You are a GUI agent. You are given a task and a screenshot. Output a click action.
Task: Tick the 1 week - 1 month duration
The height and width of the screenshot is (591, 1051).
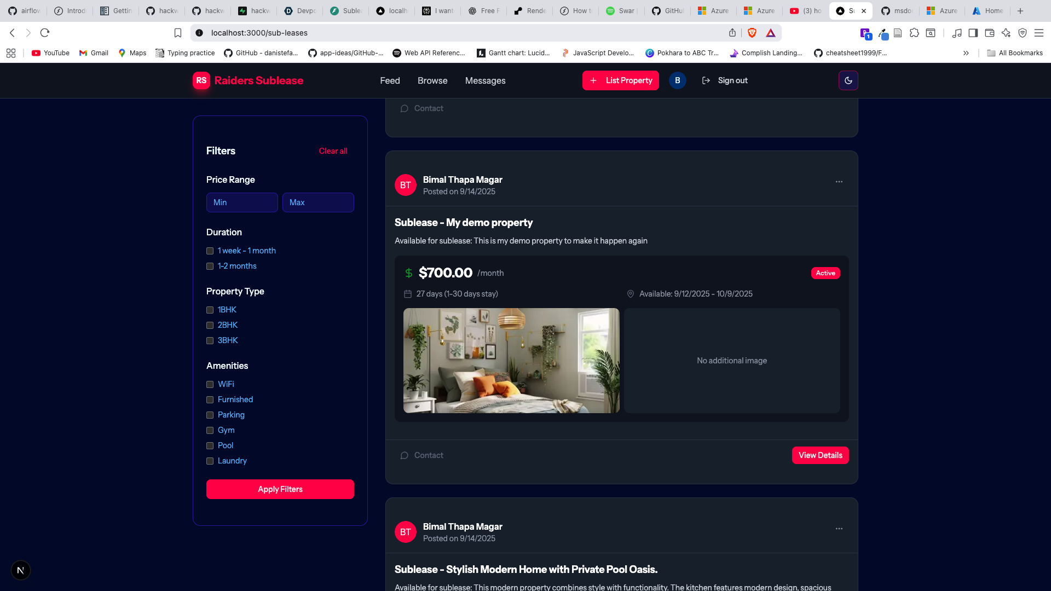click(x=210, y=251)
